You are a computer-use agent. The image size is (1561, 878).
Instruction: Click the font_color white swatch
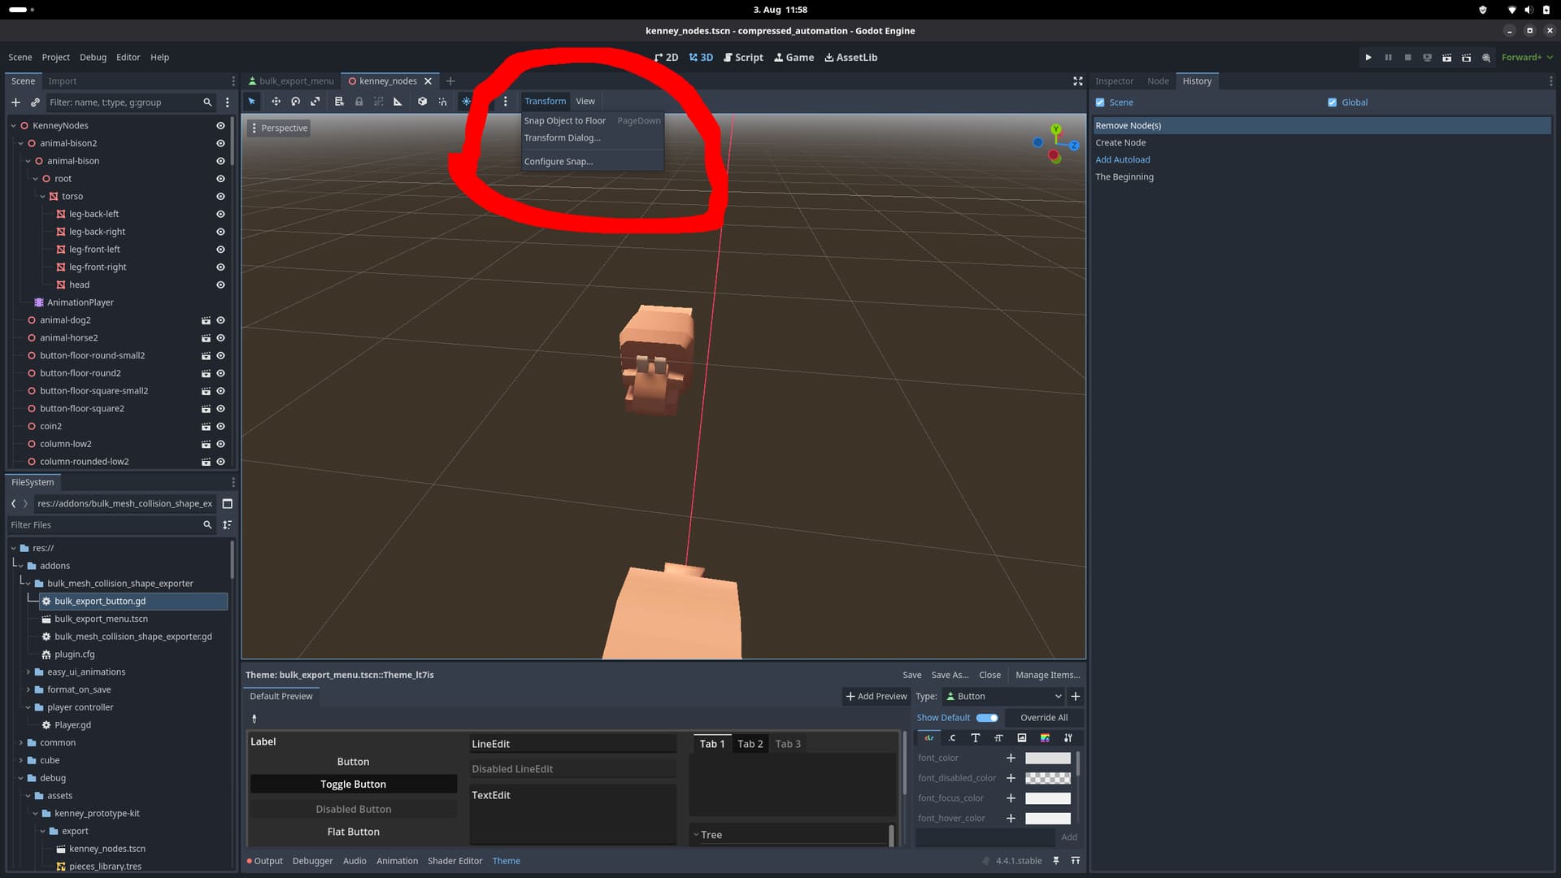[x=1047, y=758]
